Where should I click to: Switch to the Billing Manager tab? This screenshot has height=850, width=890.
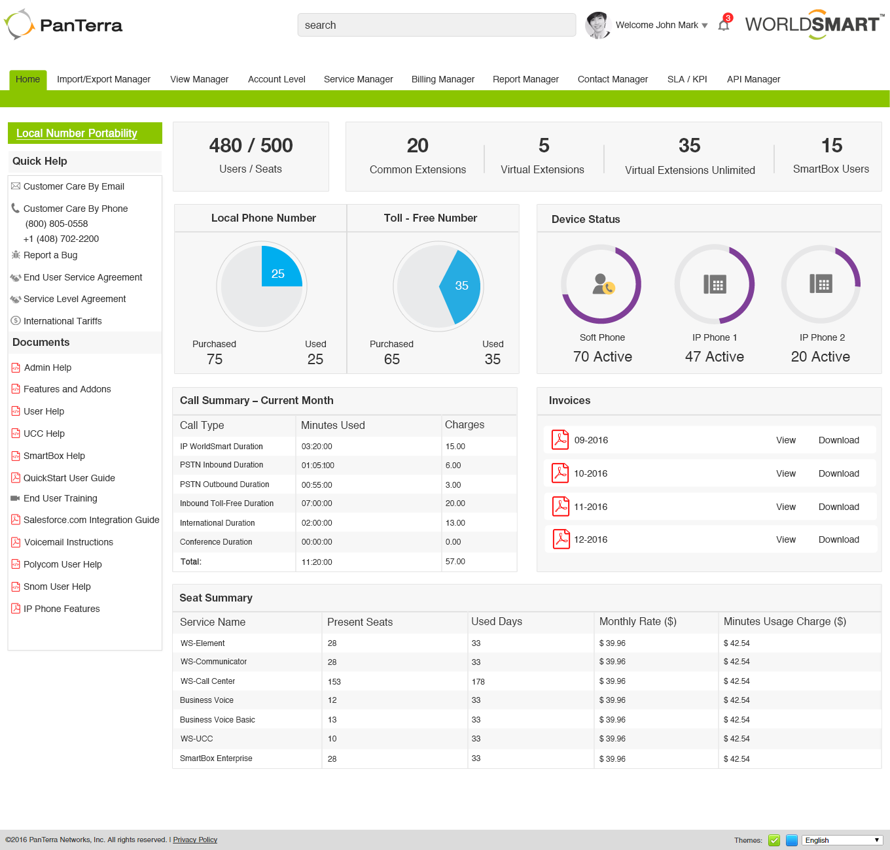click(x=442, y=79)
